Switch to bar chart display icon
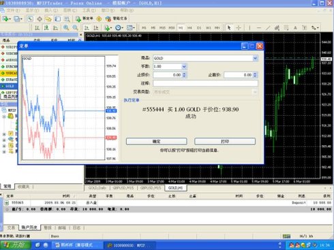 click(x=37, y=28)
